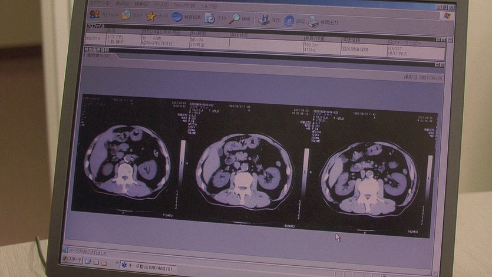492x277 pixels.
Task: Click the カルテ chart toolbar icon
Action: coord(126,15)
